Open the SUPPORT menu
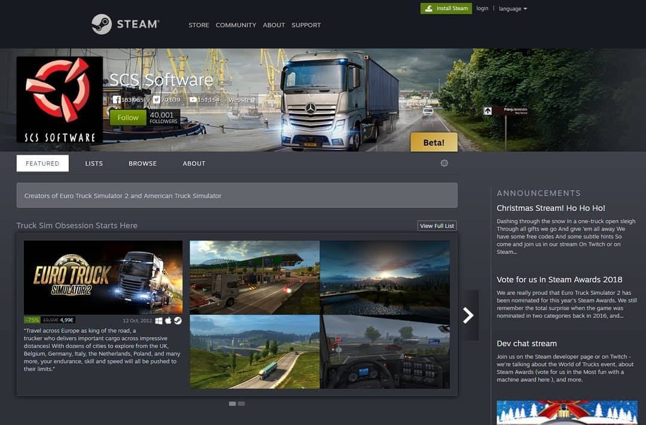646x425 pixels. 306,25
